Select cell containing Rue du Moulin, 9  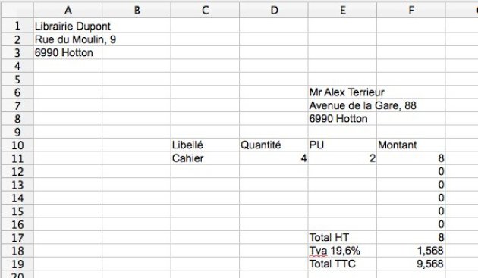pyautogui.click(x=68, y=39)
